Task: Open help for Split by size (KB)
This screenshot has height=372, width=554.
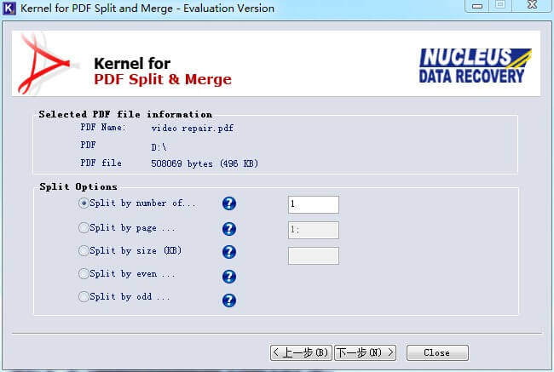Action: pos(229,252)
